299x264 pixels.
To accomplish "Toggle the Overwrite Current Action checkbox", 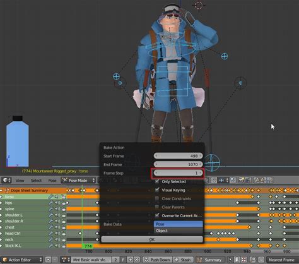I will point(157,215).
